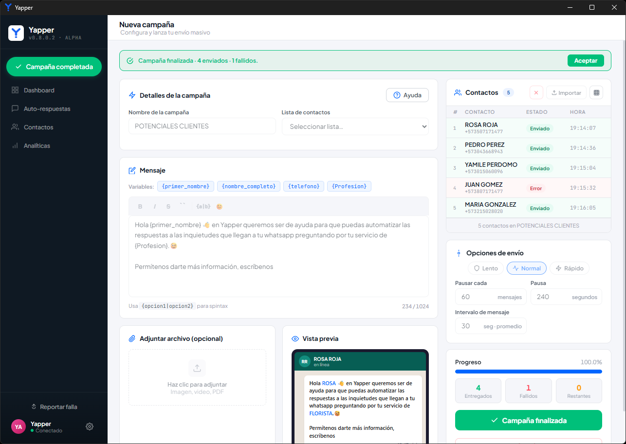626x444 pixels.
Task: Insert emoji from message toolbar
Action: (220, 206)
